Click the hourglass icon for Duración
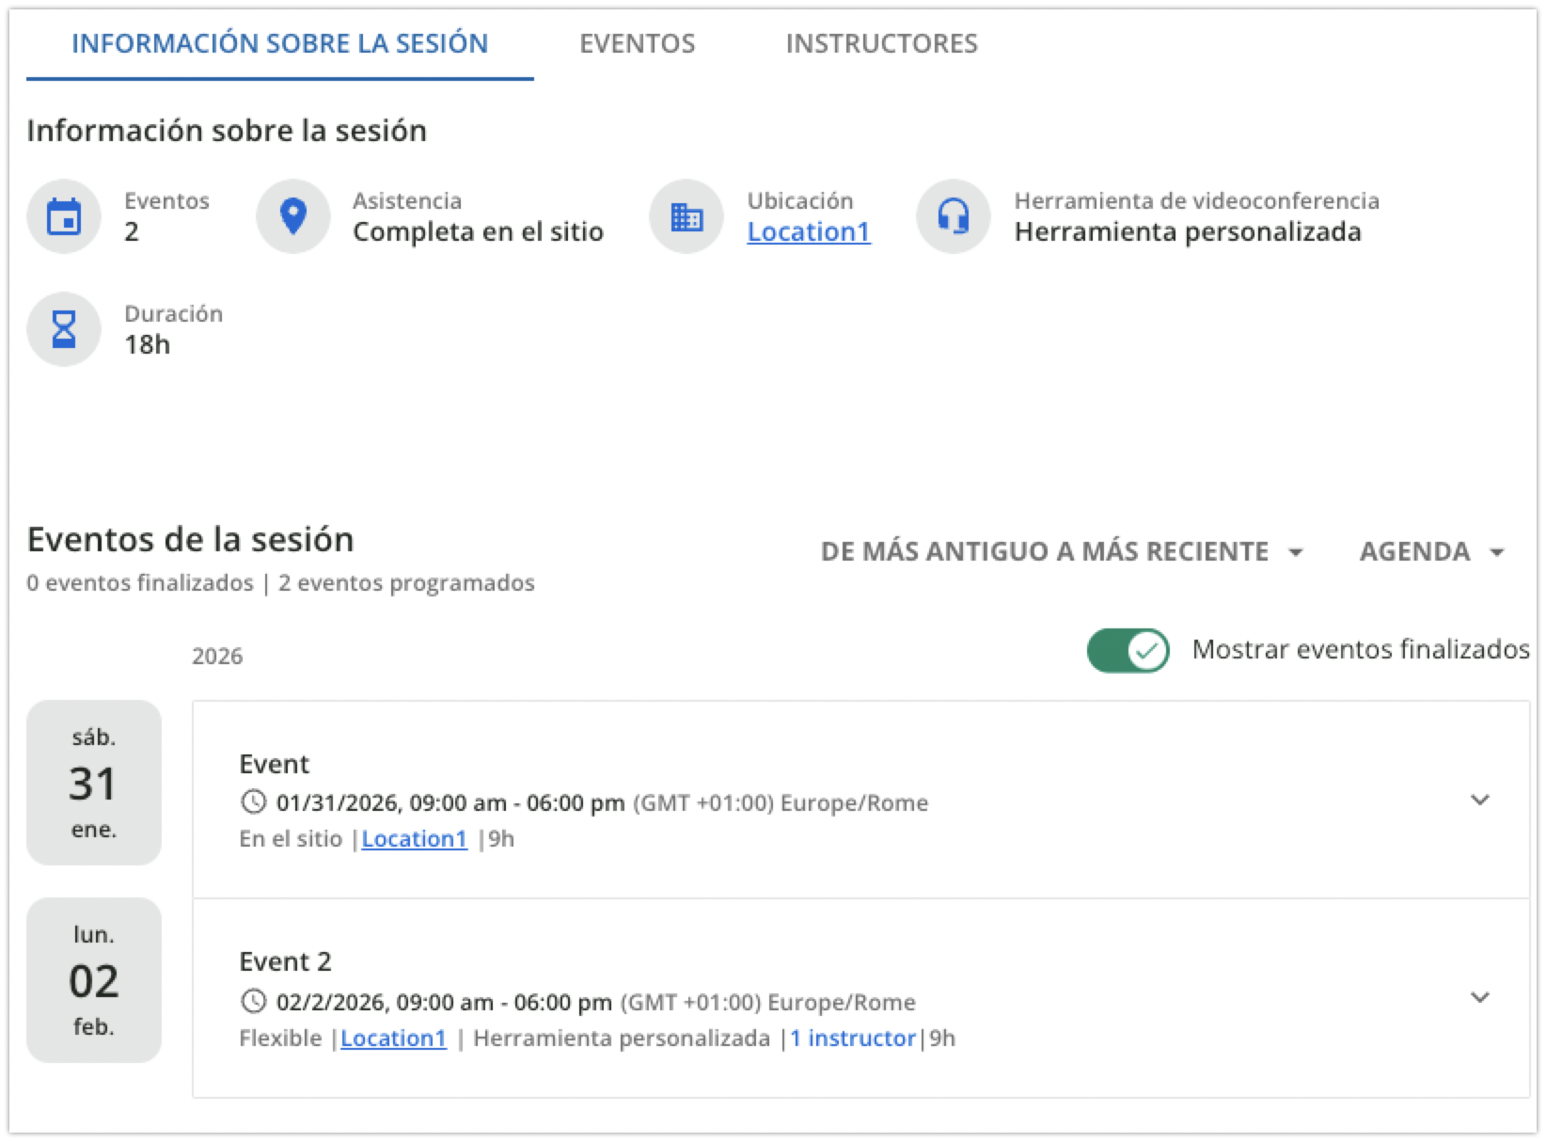1546x1142 pixels. point(64,329)
